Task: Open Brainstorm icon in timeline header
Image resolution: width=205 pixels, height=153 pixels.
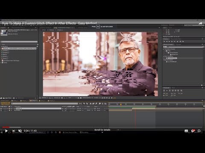Action: 100,104
